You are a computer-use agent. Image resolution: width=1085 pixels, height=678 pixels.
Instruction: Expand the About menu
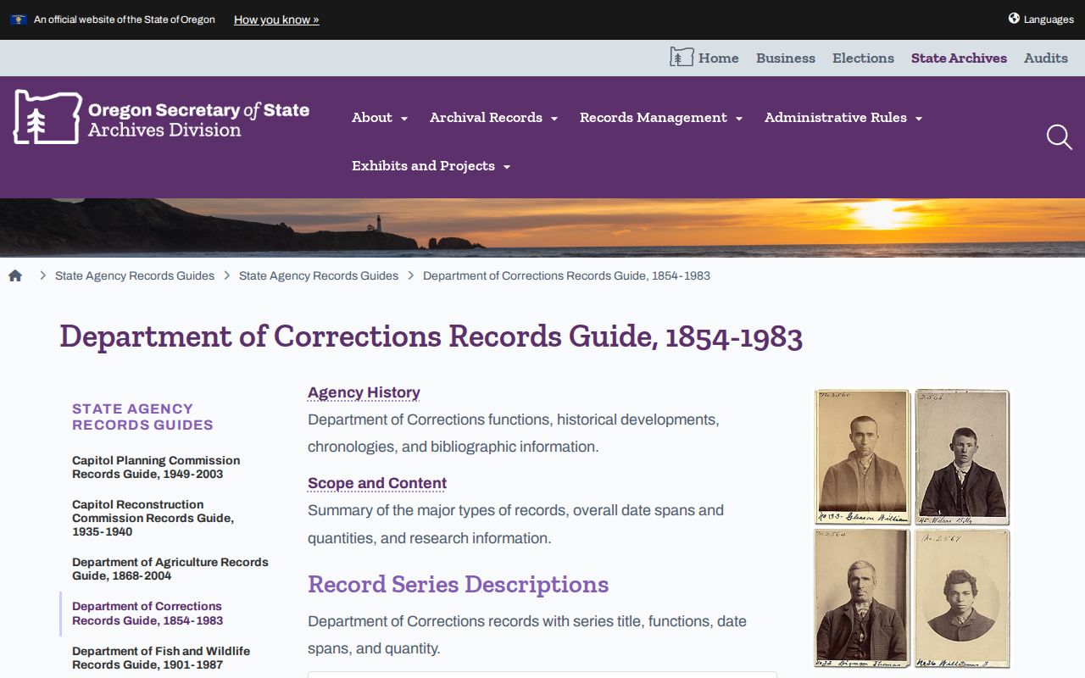click(x=380, y=118)
